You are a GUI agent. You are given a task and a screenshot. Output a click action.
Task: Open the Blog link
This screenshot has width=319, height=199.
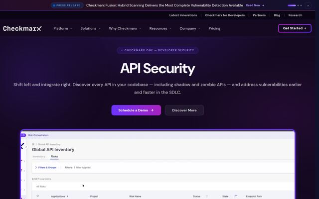tap(277, 15)
